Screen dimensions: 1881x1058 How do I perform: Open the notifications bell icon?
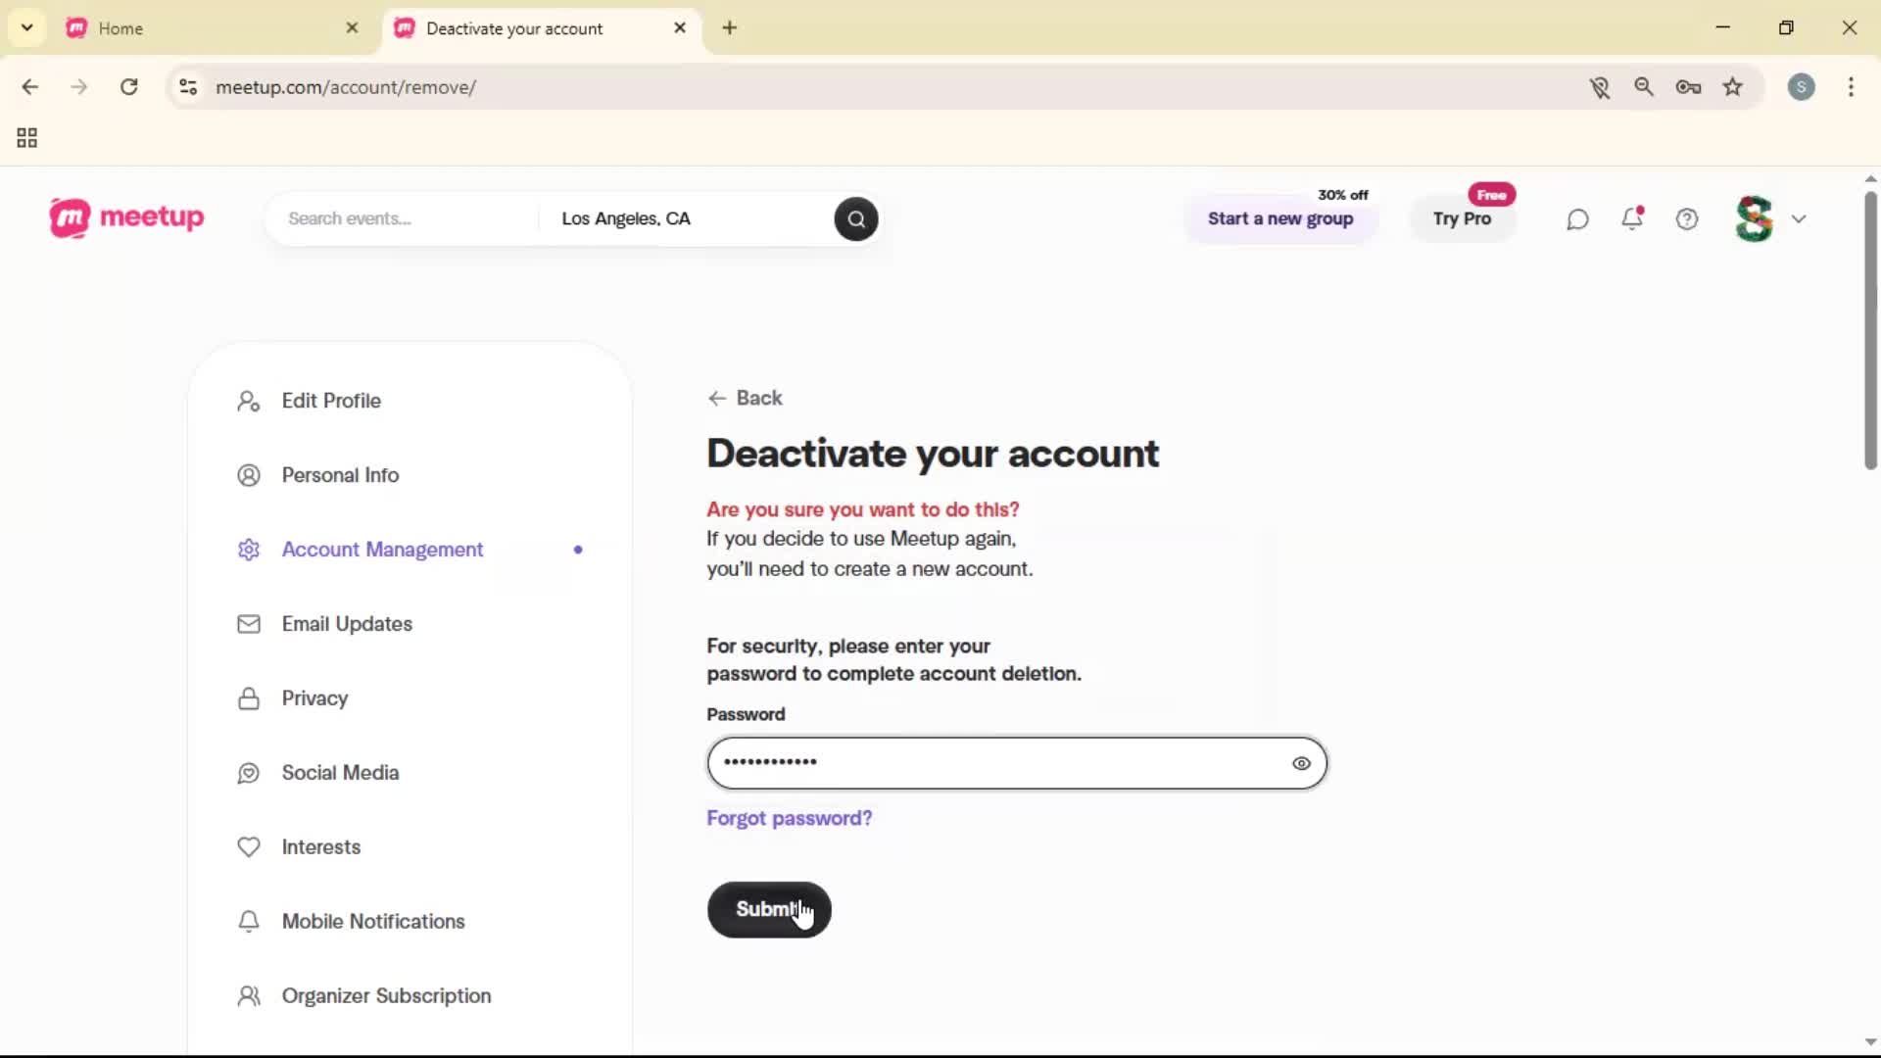[x=1632, y=218]
